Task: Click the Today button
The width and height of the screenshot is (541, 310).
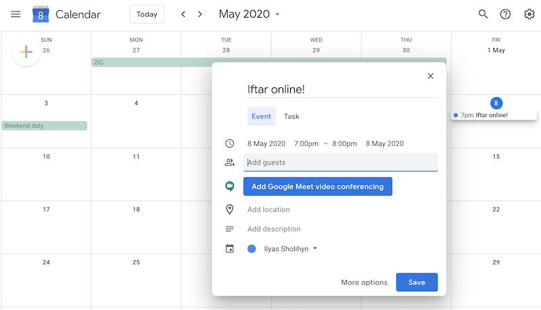Action: [147, 14]
